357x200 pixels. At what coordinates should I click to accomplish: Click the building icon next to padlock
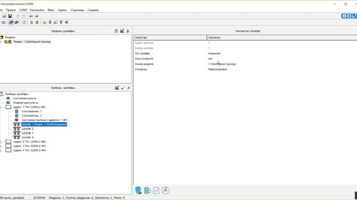(x=37, y=22)
